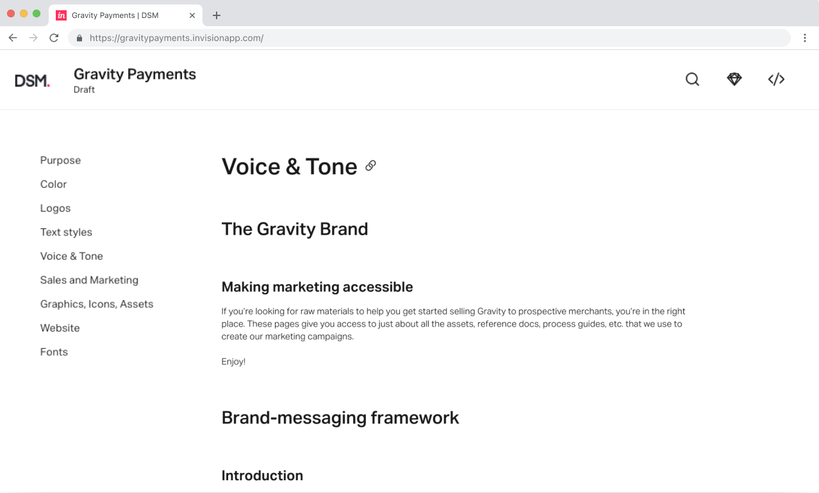Select Voice & Tone in sidebar
The width and height of the screenshot is (819, 493).
[x=72, y=256]
